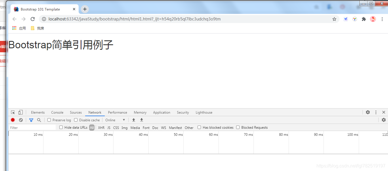Screen dimensions: 388x171
Task: Enable the Preserve log checkbox
Action: tap(49, 120)
